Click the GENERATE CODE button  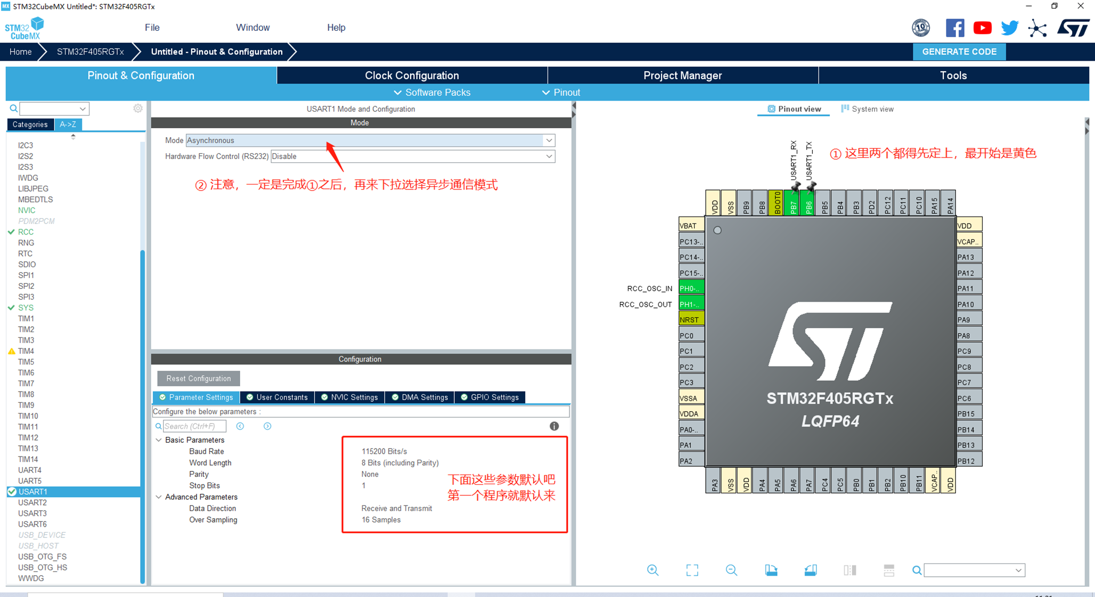tap(960, 52)
